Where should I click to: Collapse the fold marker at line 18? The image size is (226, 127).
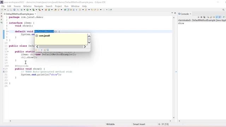pos(8,66)
